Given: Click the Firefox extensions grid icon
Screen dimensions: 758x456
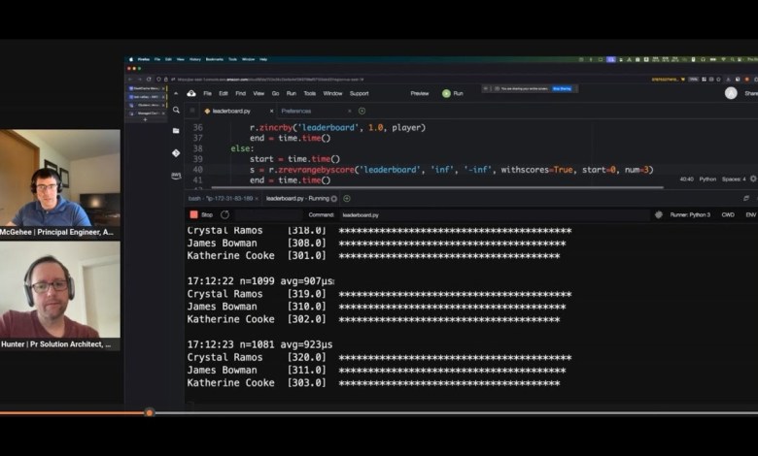Looking at the screenshot, I should (x=704, y=80).
